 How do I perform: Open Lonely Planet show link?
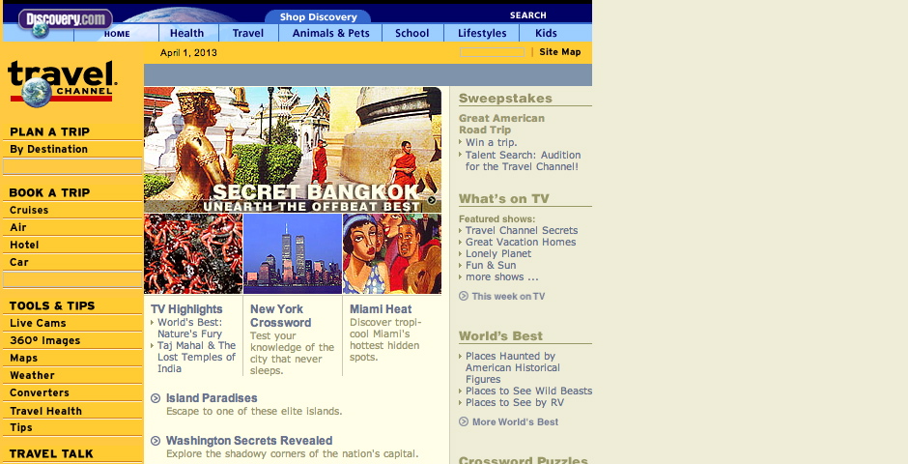point(498,253)
